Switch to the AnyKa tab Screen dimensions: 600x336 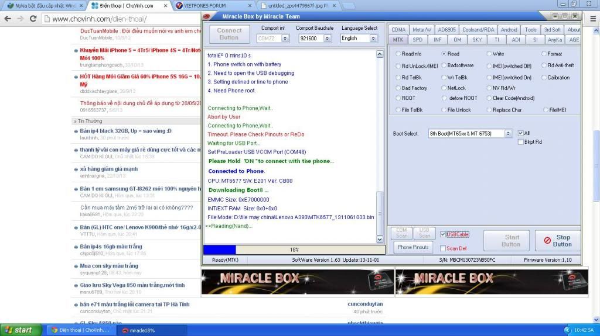coord(554,40)
